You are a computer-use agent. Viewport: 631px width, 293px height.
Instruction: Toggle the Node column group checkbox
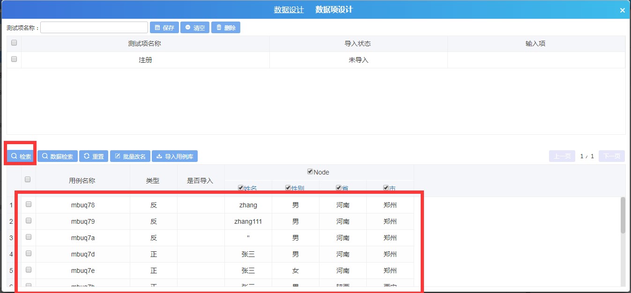(x=310, y=172)
